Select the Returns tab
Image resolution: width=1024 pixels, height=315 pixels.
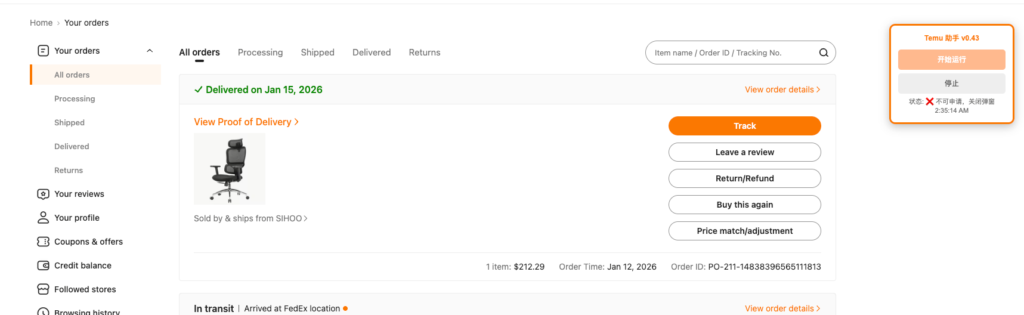pyautogui.click(x=424, y=52)
